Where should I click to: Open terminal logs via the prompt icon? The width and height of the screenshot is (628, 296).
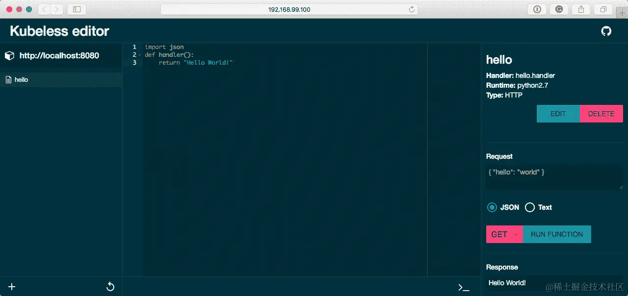coord(463,287)
